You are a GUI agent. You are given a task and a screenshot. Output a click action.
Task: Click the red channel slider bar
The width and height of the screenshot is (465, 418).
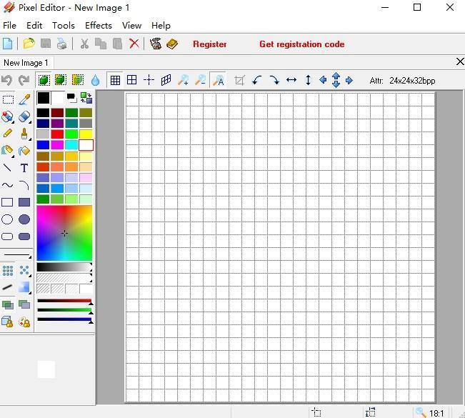coord(64,301)
